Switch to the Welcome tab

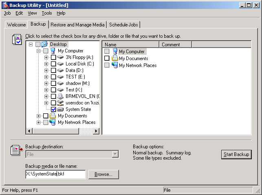(x=16, y=25)
